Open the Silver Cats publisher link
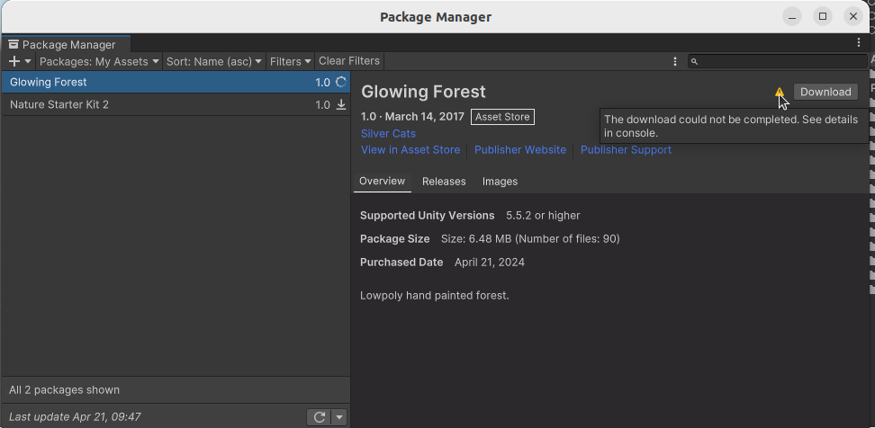 pyautogui.click(x=388, y=134)
